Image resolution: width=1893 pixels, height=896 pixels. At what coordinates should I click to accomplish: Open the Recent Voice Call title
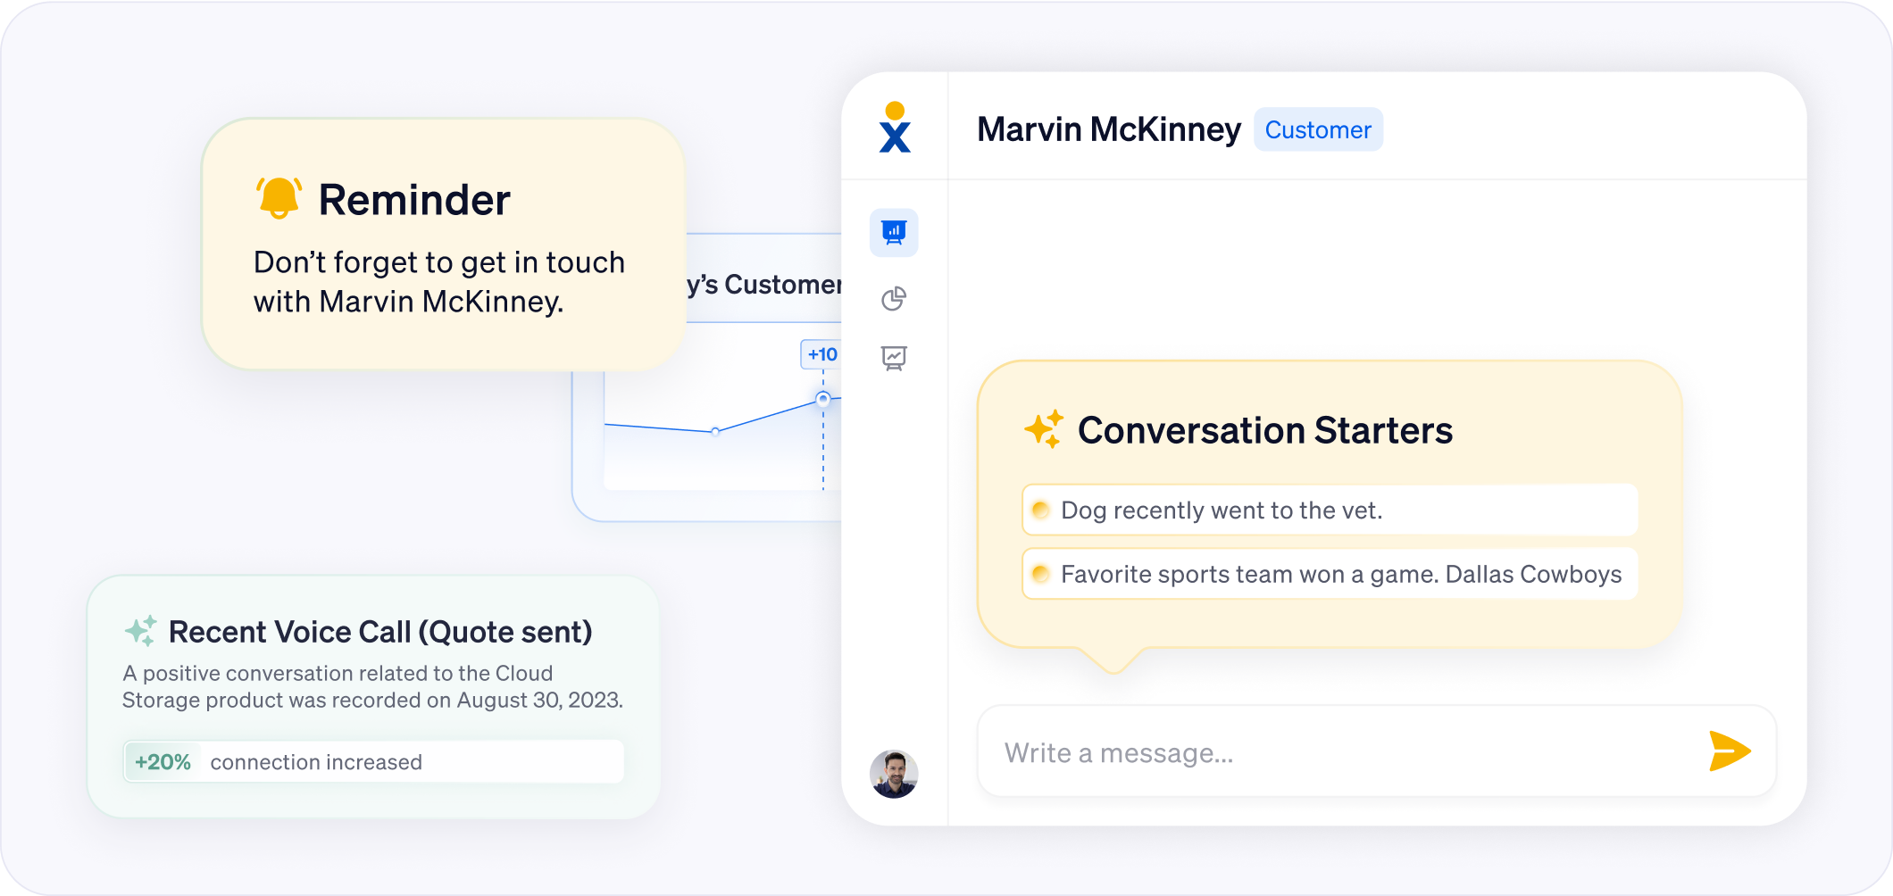pos(380,632)
